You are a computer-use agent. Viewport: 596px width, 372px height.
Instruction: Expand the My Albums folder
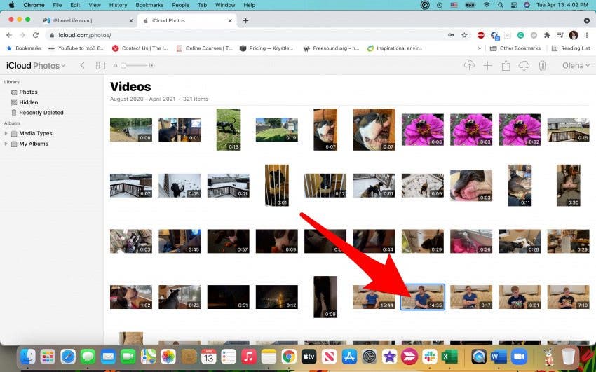pos(6,144)
